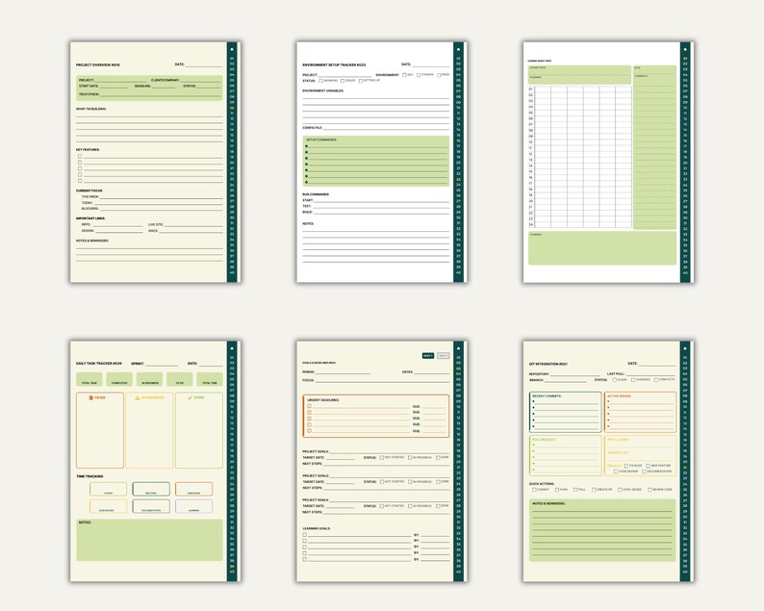Click "KEY FEATURES" heading
The height and width of the screenshot is (611, 764).
coord(88,149)
